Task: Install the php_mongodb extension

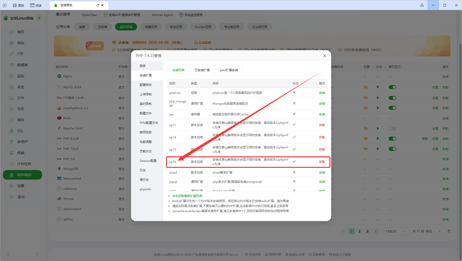Action: point(322,104)
